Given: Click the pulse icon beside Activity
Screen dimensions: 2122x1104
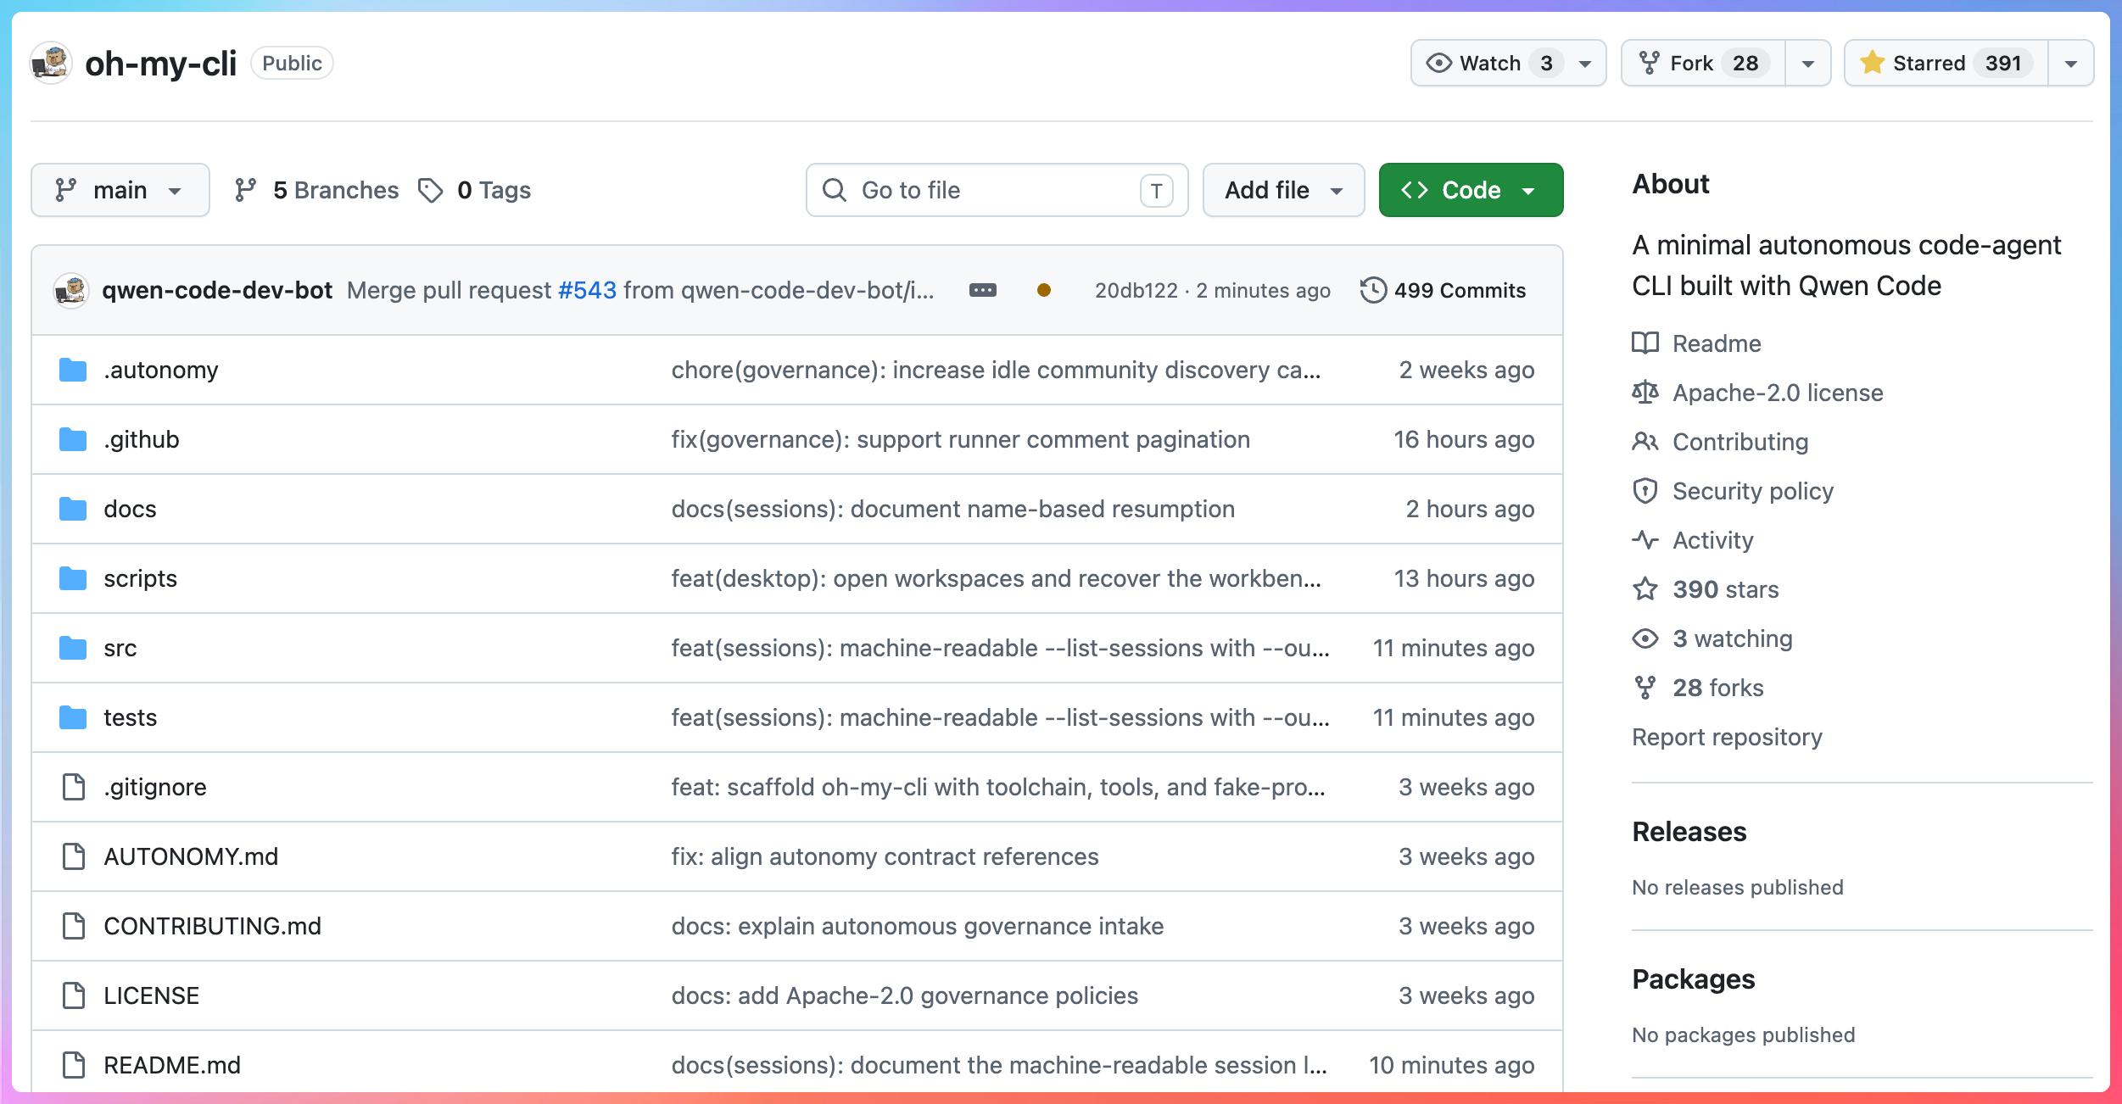Looking at the screenshot, I should pyautogui.click(x=1645, y=540).
